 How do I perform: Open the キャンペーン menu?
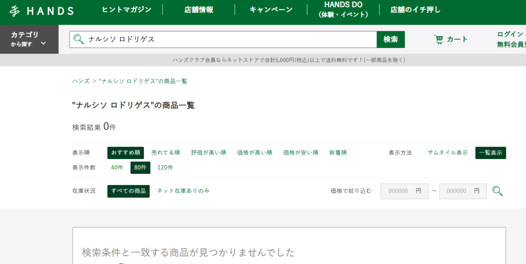coord(271,10)
